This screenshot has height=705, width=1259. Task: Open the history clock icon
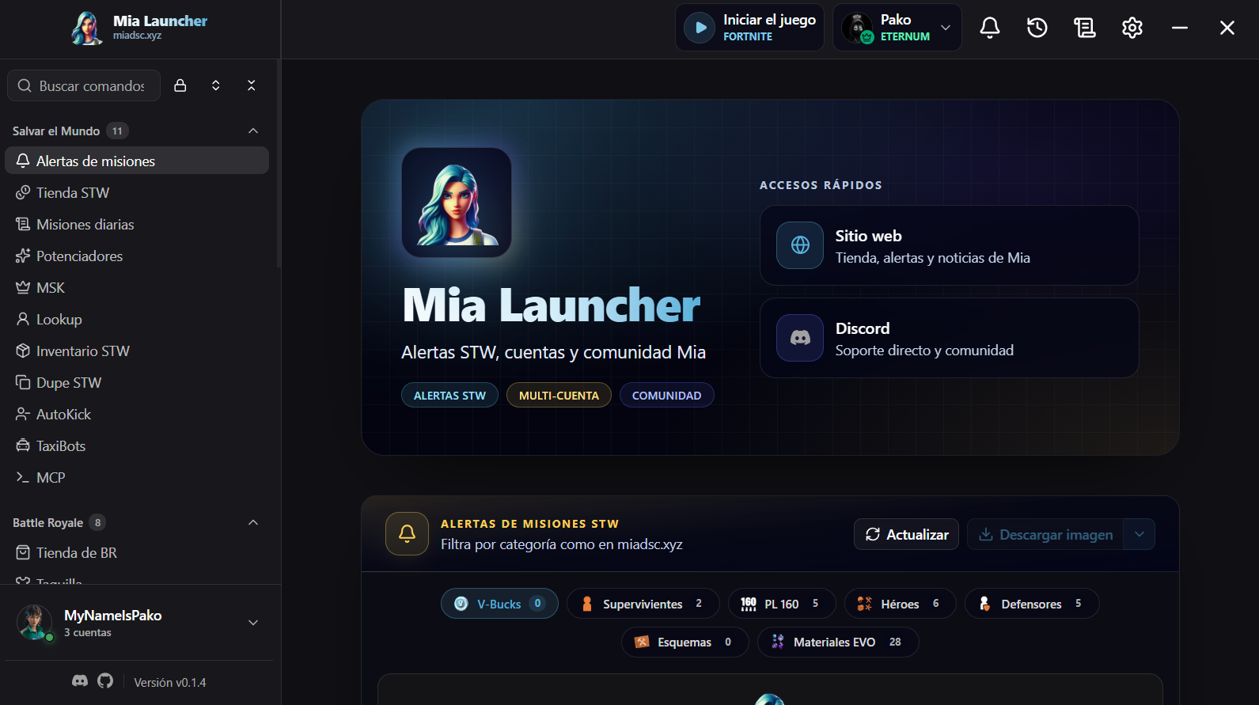pyautogui.click(x=1037, y=28)
